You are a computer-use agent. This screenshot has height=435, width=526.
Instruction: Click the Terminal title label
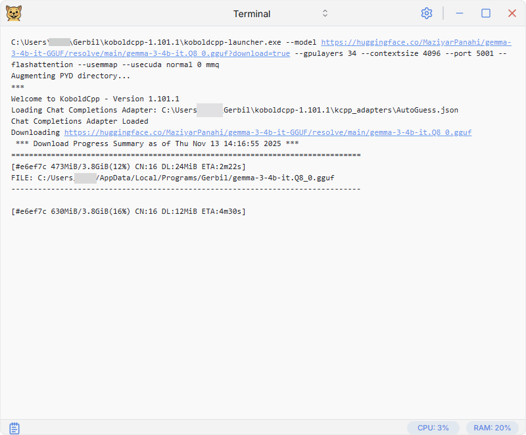pos(252,14)
